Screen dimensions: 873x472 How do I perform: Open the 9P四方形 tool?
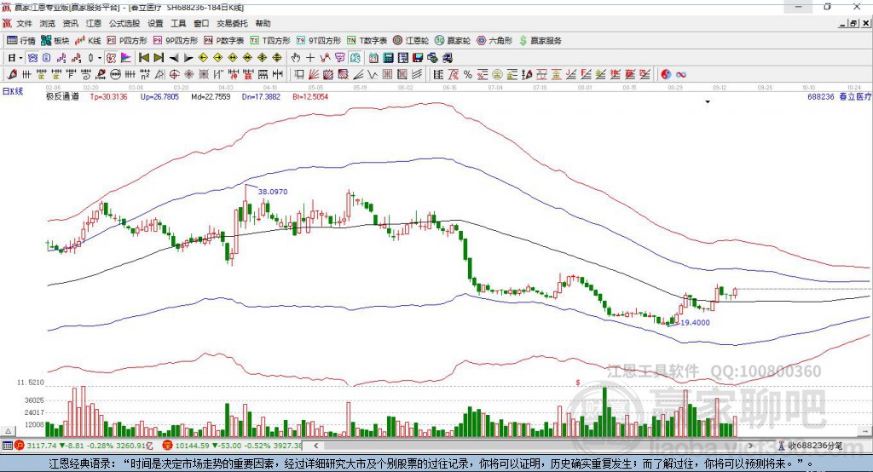tap(176, 41)
